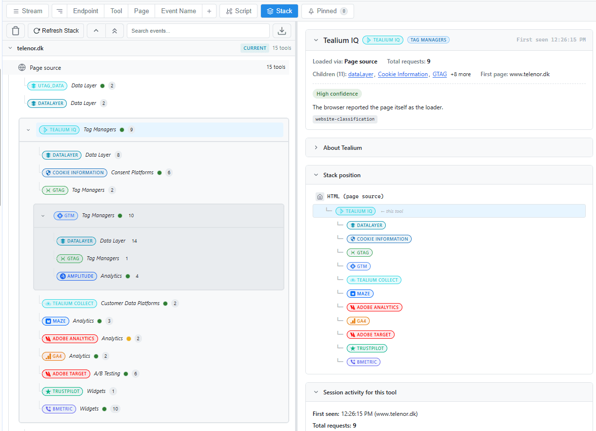Click TRUSTPILOT badge in Stack position panel
Viewport: 596px width, 431px height.
[367, 349]
